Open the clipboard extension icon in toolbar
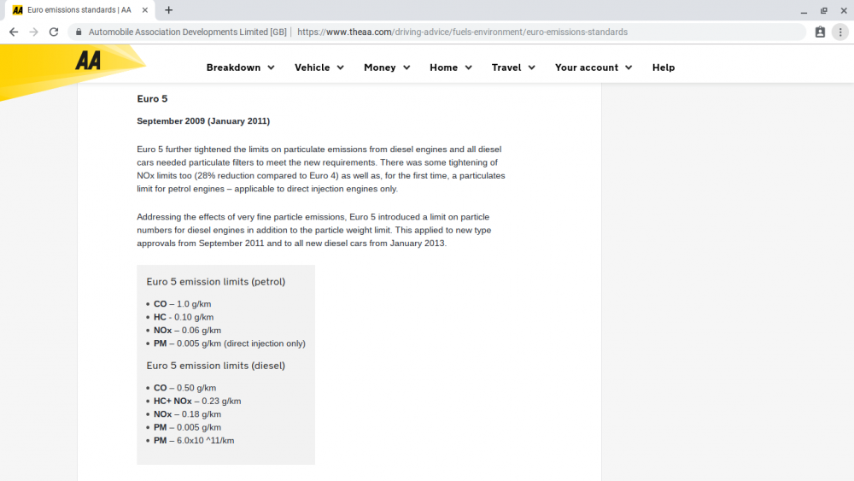The width and height of the screenshot is (854, 481). (820, 32)
